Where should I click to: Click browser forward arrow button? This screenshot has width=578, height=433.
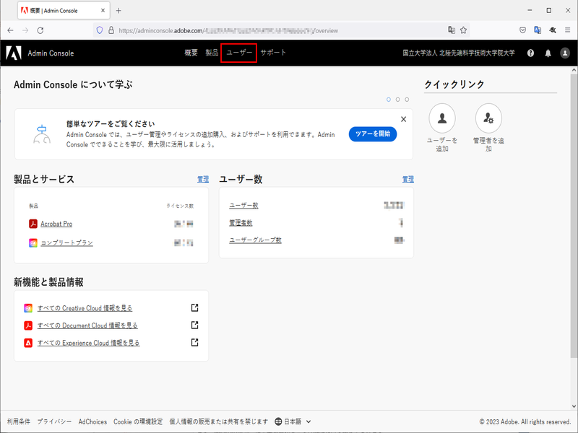(25, 30)
